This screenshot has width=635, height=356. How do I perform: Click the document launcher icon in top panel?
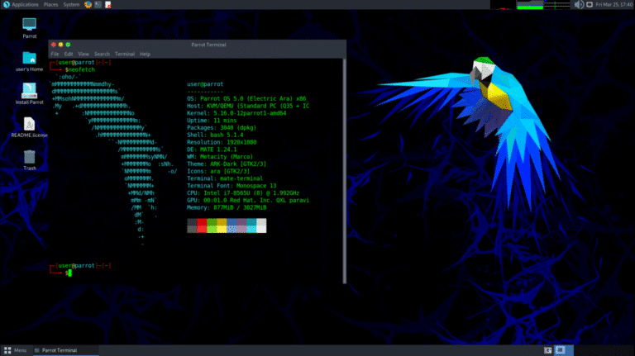[x=107, y=4]
